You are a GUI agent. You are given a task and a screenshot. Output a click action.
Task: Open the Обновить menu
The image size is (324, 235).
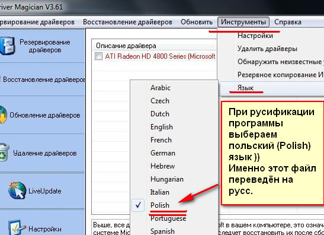click(x=197, y=22)
